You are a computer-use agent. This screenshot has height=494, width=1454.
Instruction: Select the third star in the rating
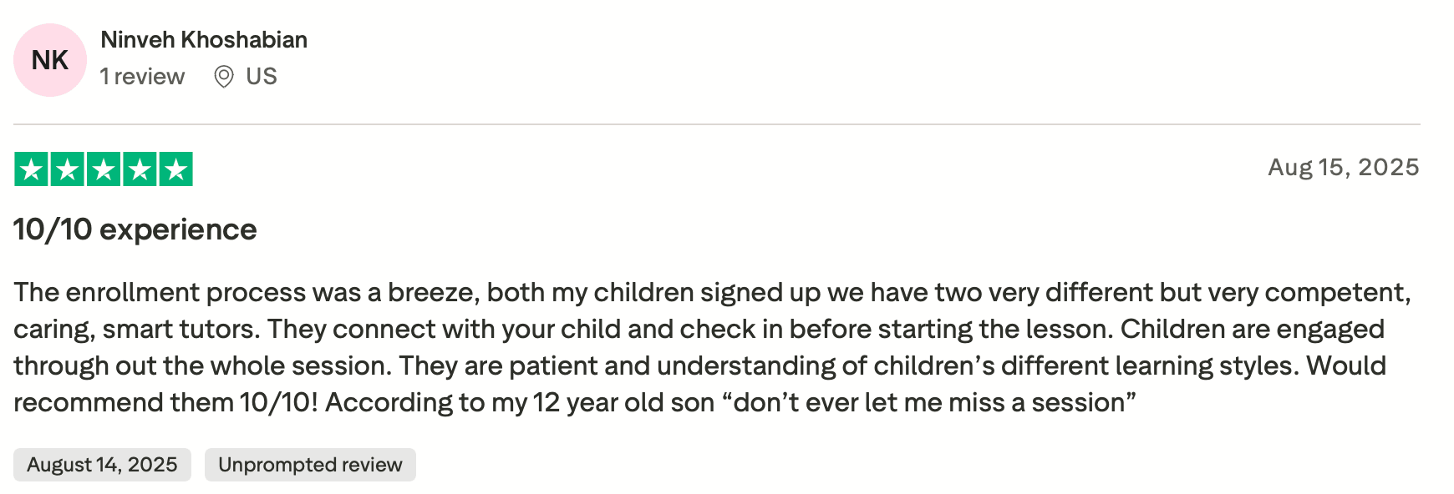104,169
